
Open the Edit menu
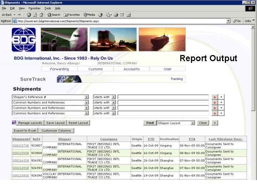pyautogui.click(x=12, y=8)
